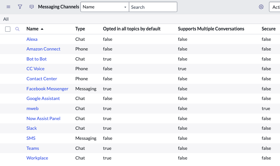
Task: Click the All breadcrumb filter
Action: (6, 19)
